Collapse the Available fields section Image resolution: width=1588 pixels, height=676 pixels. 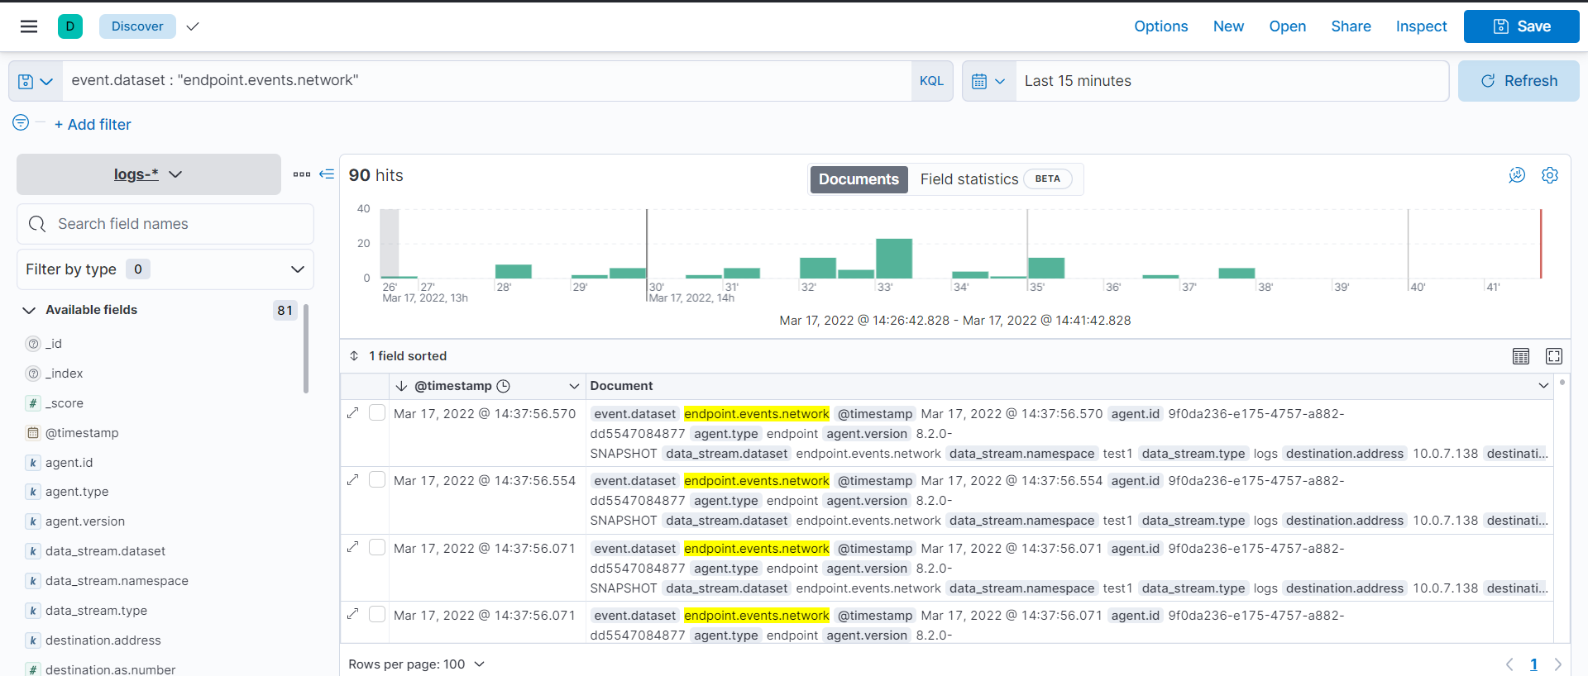[x=29, y=310]
